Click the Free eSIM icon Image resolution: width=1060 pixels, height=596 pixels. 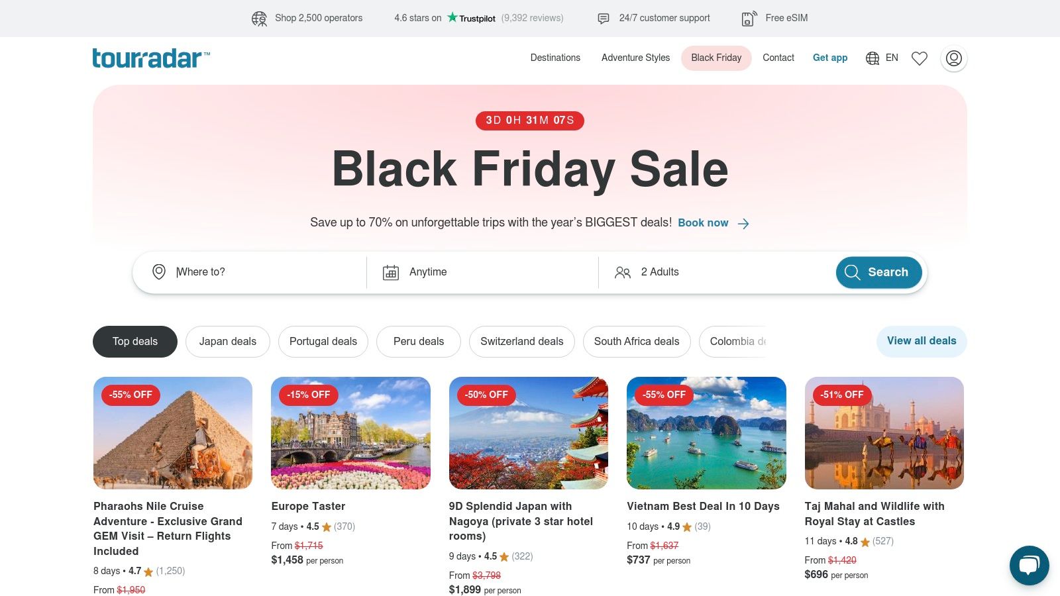749,19
